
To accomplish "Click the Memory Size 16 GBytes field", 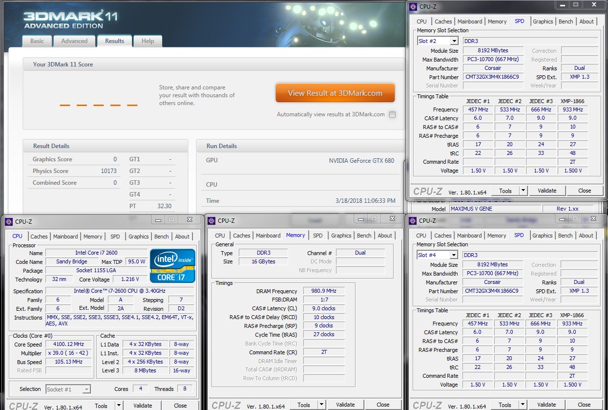I will point(263,262).
